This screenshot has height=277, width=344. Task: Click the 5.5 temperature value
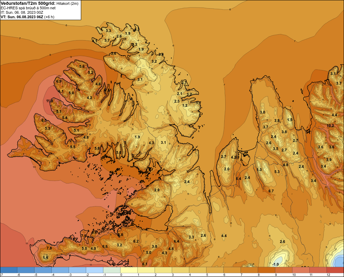[73, 147]
